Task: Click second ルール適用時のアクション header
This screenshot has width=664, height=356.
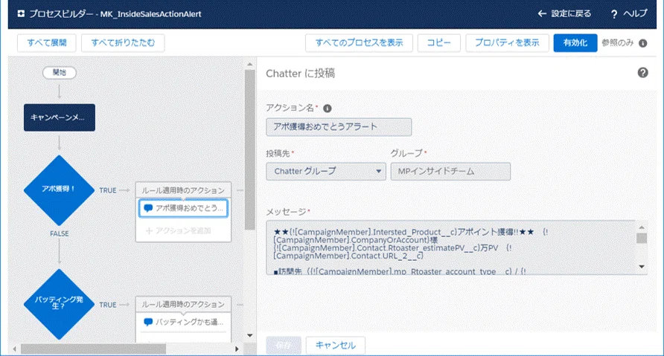Action: click(183, 305)
